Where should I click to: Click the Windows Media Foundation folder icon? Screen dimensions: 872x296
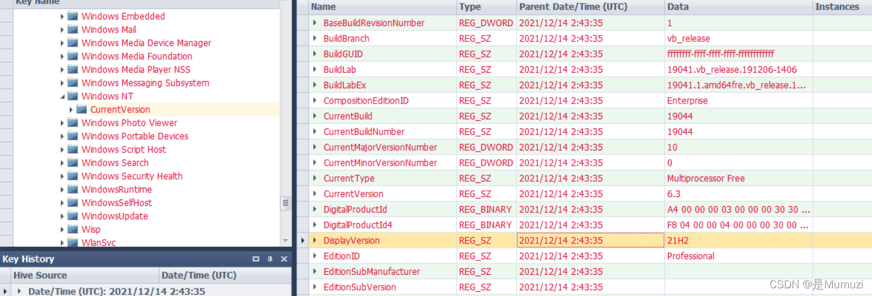click(x=73, y=56)
